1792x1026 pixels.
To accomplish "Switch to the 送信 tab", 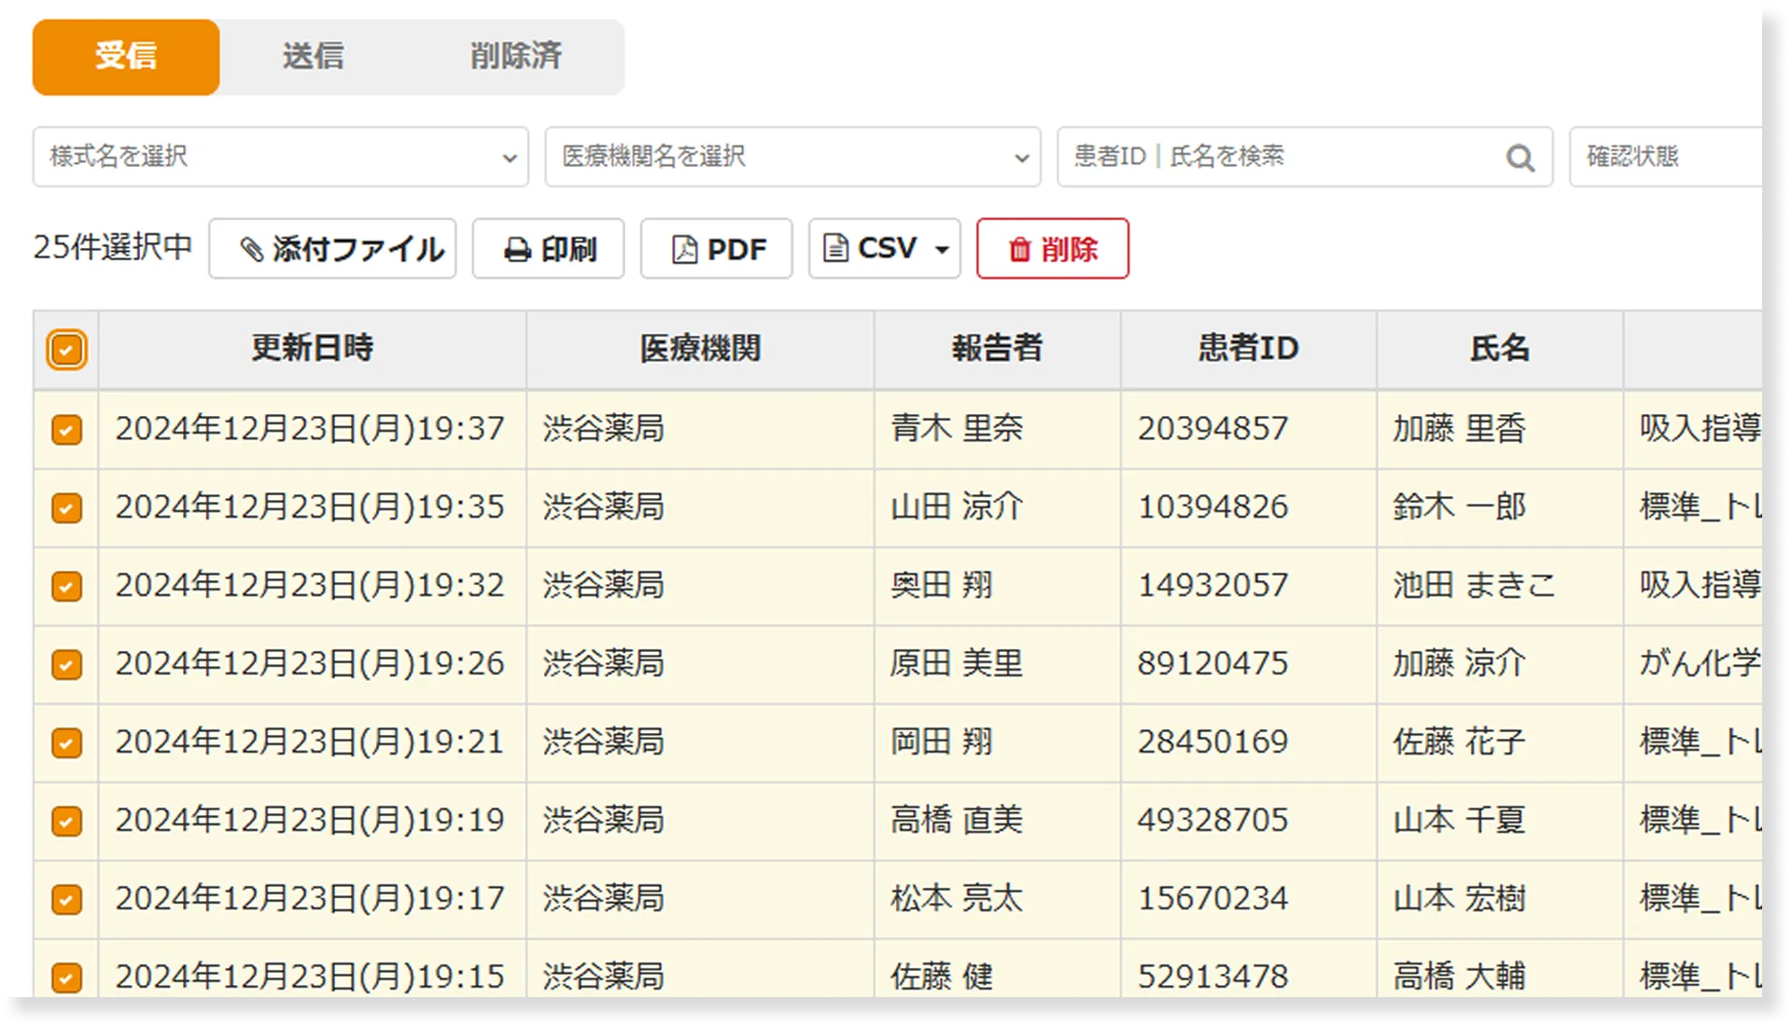I will pyautogui.click(x=314, y=57).
